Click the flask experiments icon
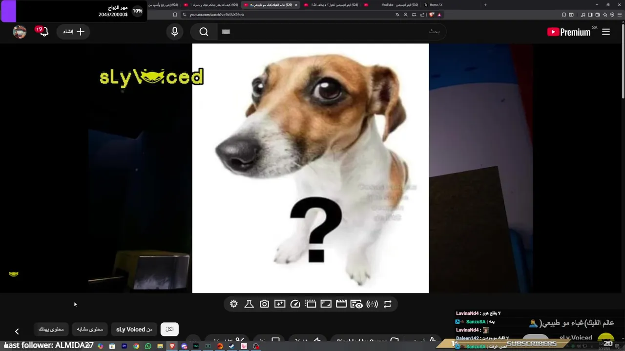This screenshot has height=351, width=625. (249, 304)
